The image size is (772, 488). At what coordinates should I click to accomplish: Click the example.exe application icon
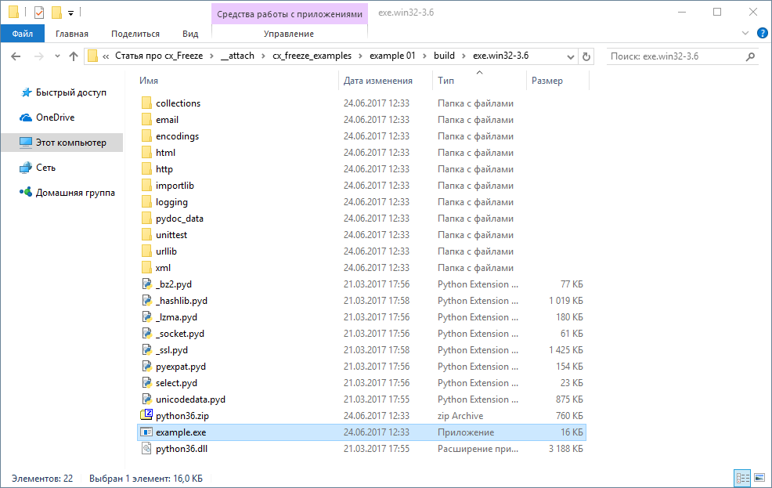click(146, 432)
